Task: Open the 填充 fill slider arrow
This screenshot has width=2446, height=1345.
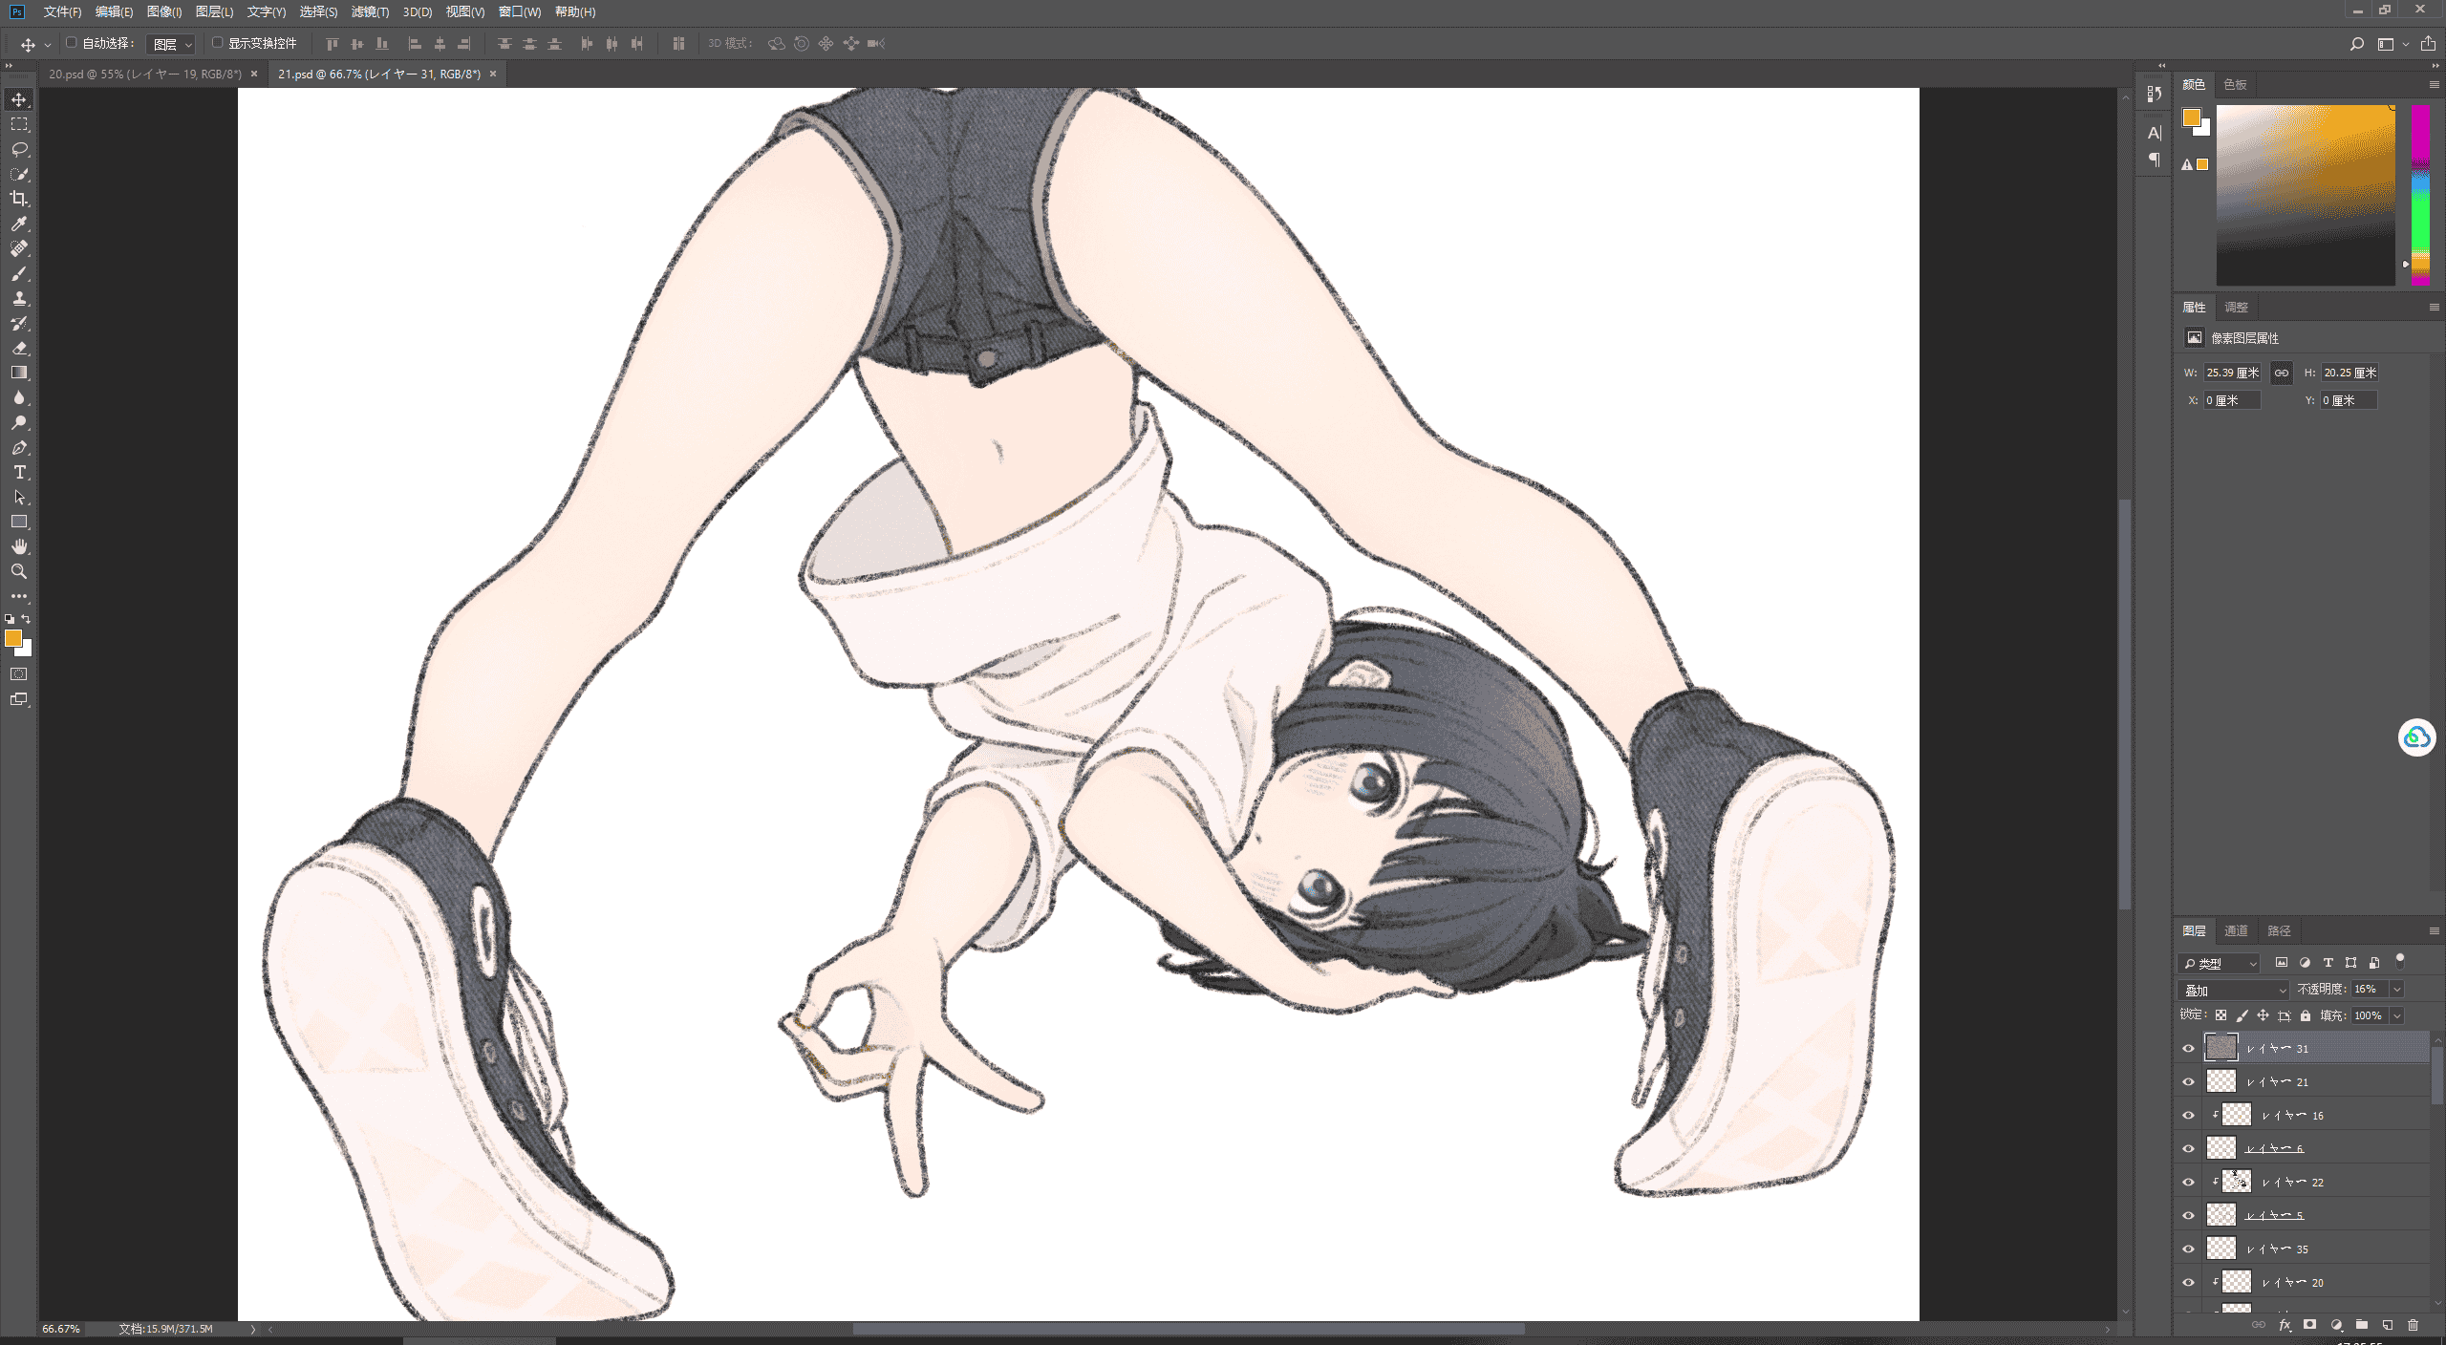Action: pos(2396,1015)
